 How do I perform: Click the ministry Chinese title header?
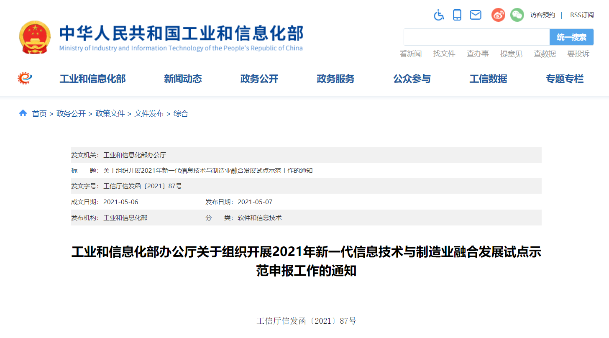click(182, 33)
